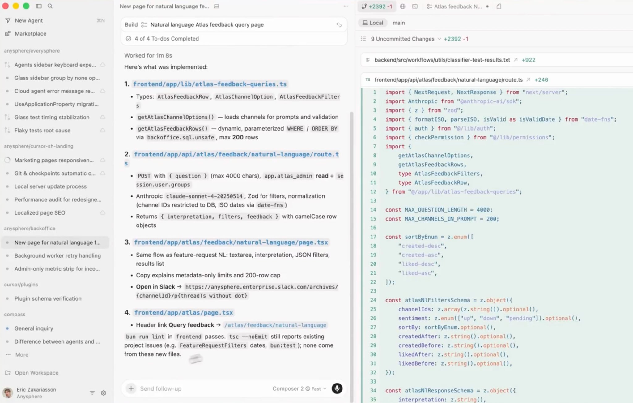Click the to-do list icon next to Build
This screenshot has width=633, height=403.
click(144, 24)
